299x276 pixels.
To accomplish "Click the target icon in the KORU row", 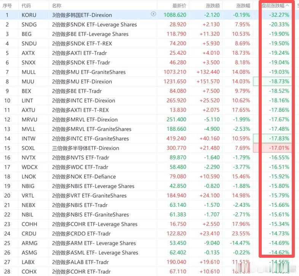I will click(x=153, y=14).
